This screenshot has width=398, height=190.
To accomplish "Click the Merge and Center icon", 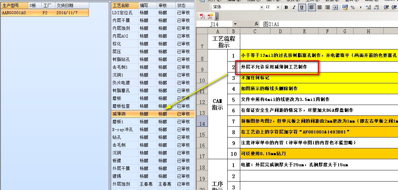I will pos(335,7).
